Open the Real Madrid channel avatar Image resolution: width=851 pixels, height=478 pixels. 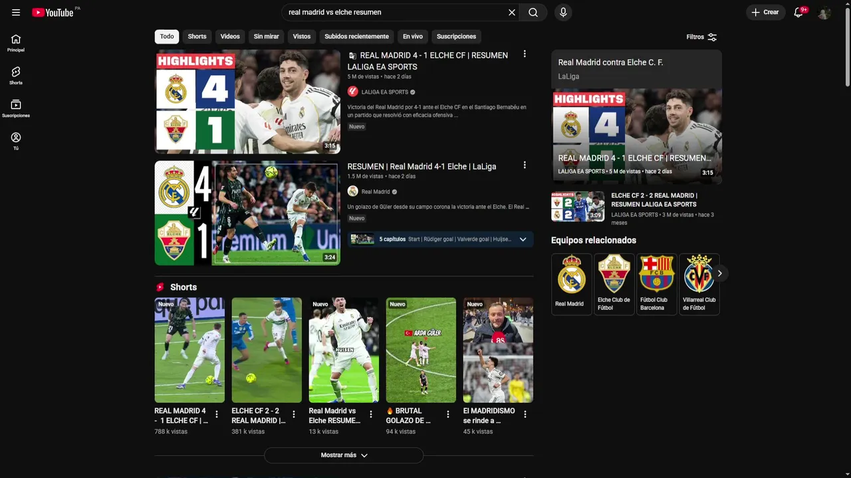coord(353,191)
